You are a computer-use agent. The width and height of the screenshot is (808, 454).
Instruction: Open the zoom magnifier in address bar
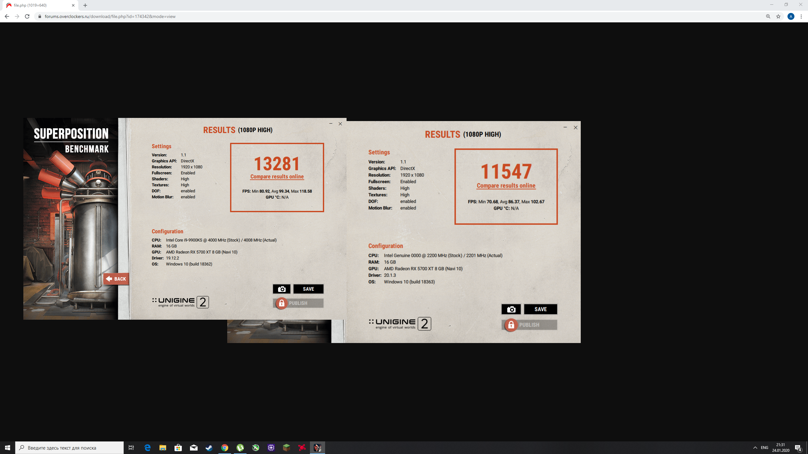(x=768, y=16)
